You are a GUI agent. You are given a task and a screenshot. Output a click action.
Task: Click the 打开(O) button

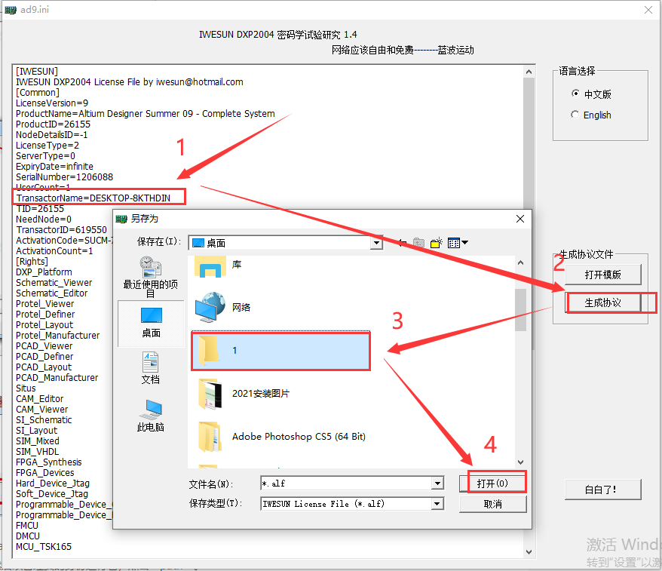492,484
